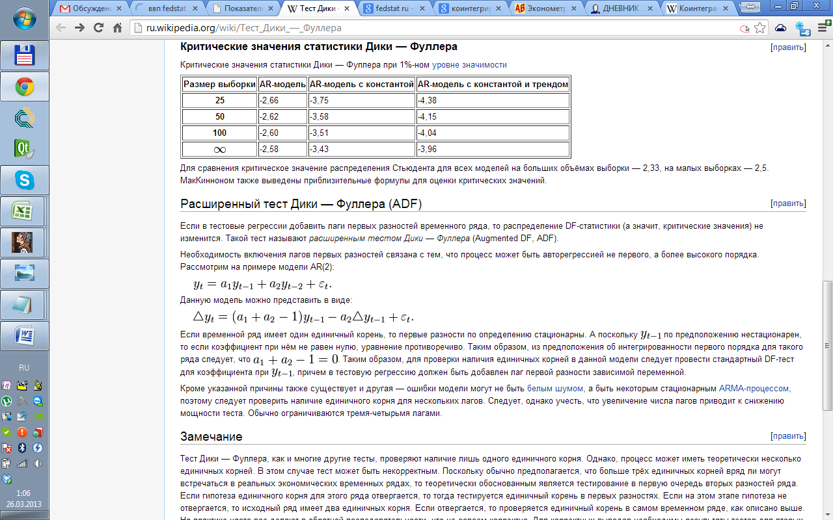The width and height of the screenshot is (833, 520).
Task: Bookmark this page with the star icon
Action: [x=759, y=28]
